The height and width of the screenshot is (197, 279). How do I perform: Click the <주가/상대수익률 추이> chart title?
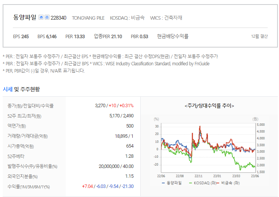coord(209,106)
